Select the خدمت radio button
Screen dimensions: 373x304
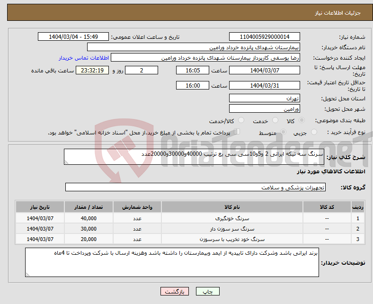(275, 120)
